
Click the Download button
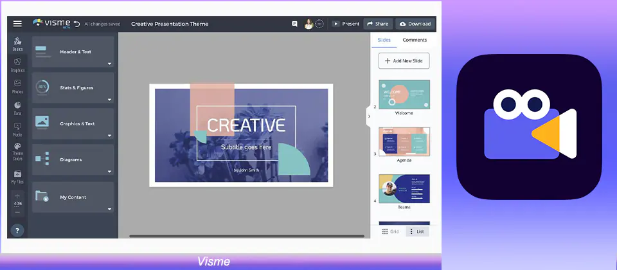(415, 24)
